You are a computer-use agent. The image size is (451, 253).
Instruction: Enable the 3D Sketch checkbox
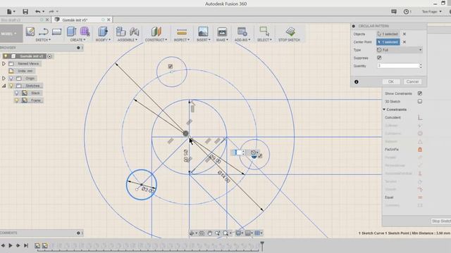420,101
